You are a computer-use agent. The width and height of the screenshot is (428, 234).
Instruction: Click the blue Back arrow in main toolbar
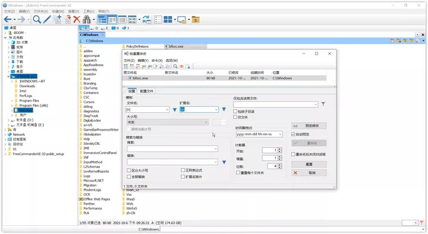tap(8, 20)
